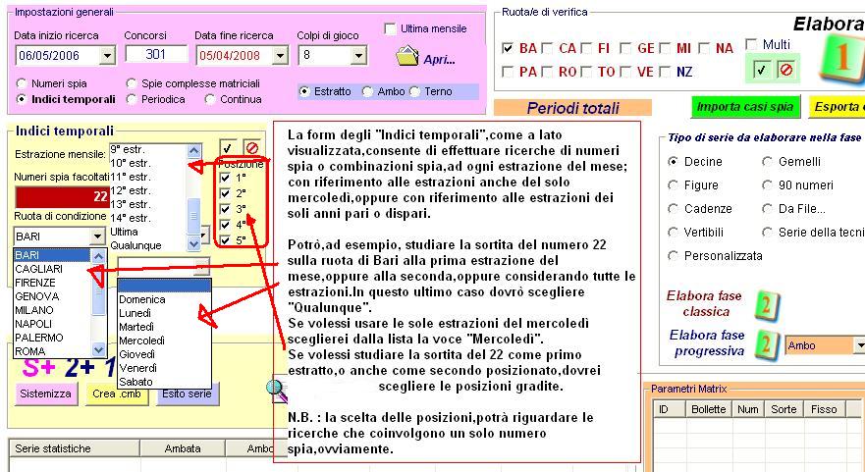Run Elabora fase progressiva number 2 icon
Viewport: 865px width, 472px height.
pos(767,345)
